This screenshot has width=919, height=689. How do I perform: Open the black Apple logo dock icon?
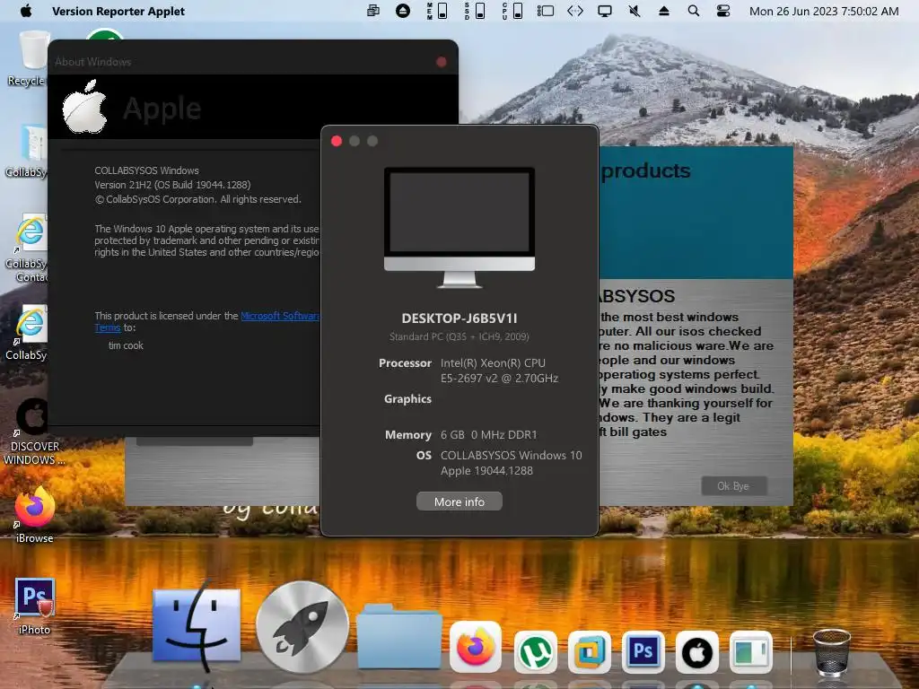pyautogui.click(x=696, y=651)
